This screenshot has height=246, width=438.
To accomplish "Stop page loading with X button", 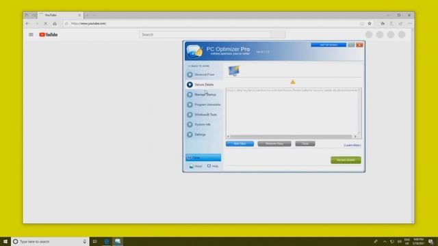I will tap(46, 24).
